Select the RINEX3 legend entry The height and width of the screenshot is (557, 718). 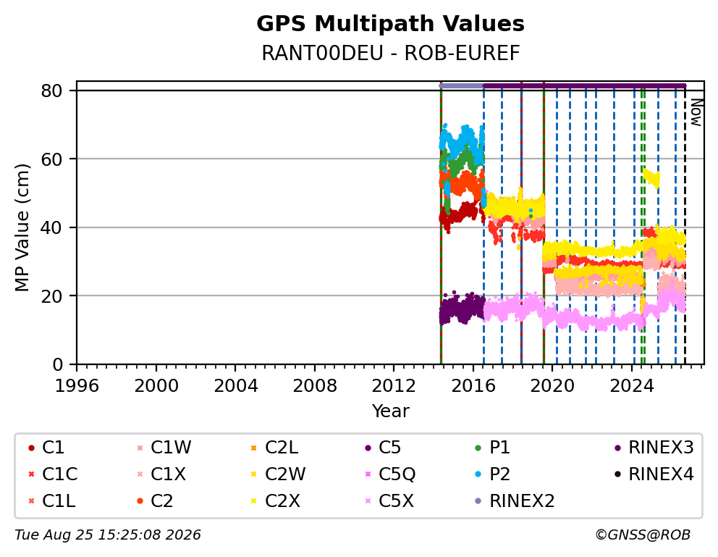click(654, 448)
